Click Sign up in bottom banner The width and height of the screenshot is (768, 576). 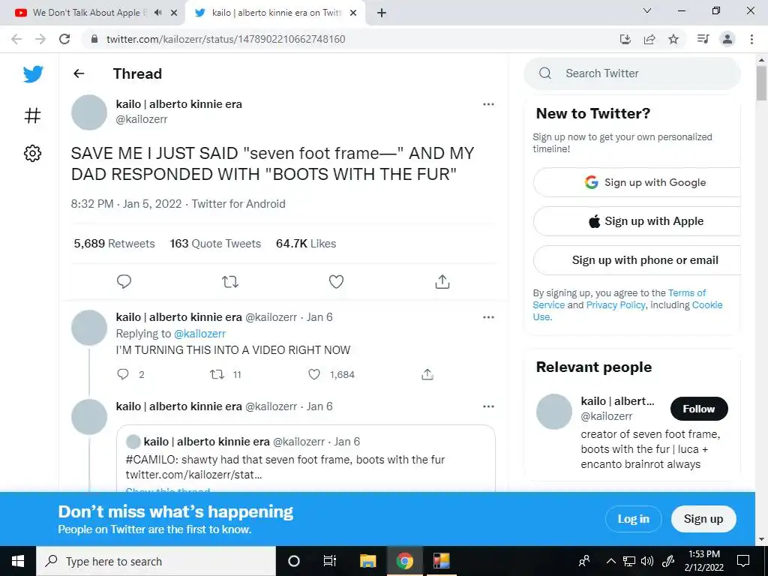coord(703,519)
